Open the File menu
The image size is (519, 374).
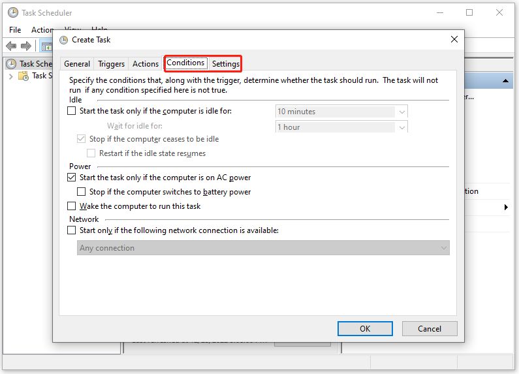point(15,30)
